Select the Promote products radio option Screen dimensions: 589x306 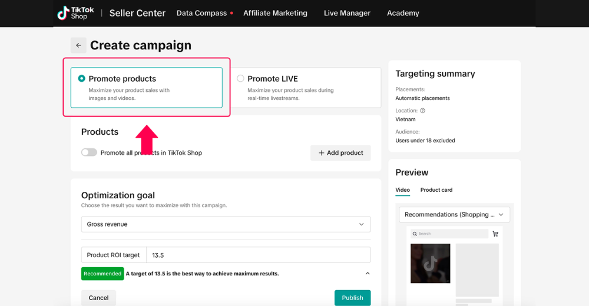(82, 78)
